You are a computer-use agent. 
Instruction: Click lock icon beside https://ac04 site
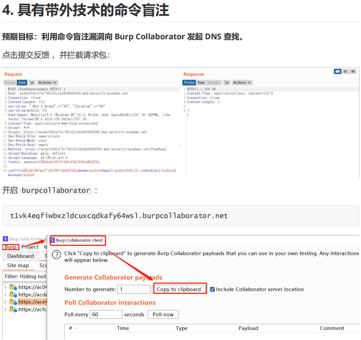[x=13, y=287]
